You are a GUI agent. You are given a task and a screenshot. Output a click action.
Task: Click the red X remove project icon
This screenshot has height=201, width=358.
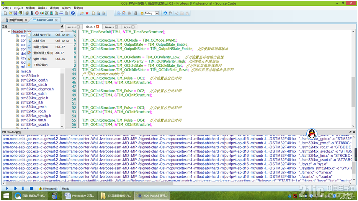point(87,13)
